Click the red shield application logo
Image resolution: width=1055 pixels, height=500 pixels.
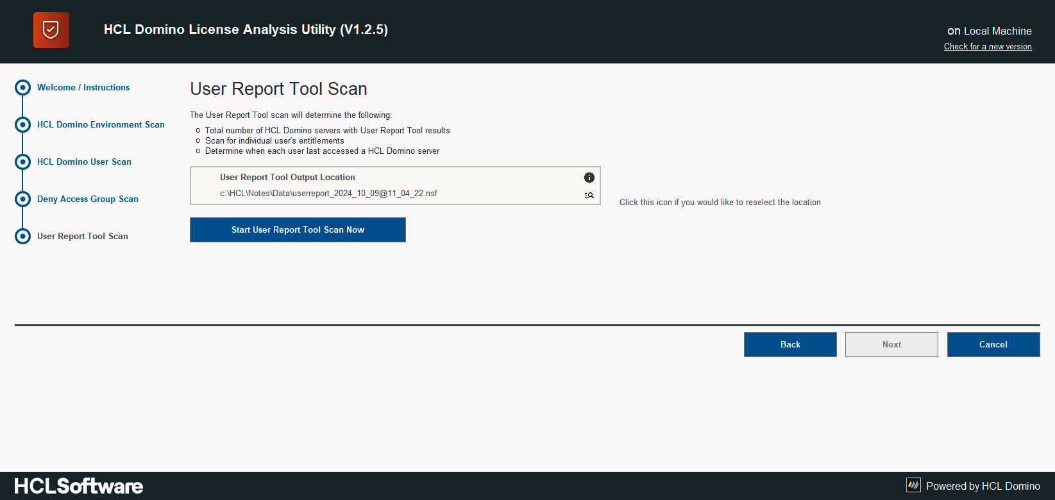(x=51, y=30)
